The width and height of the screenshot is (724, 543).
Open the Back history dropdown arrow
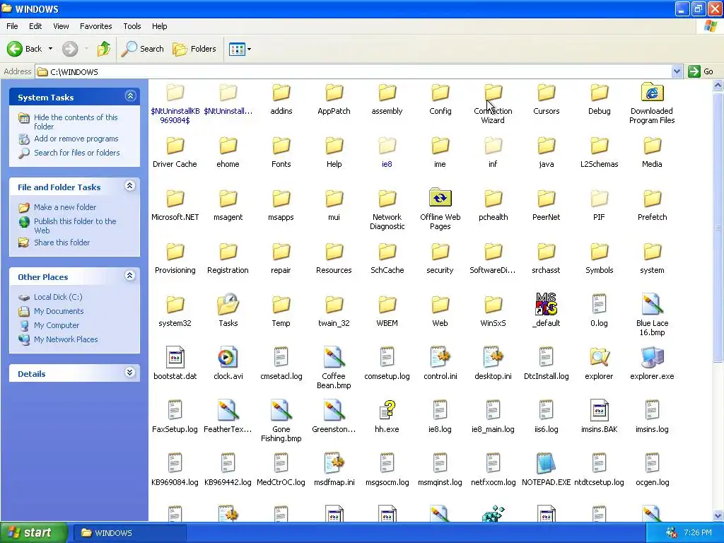50,49
